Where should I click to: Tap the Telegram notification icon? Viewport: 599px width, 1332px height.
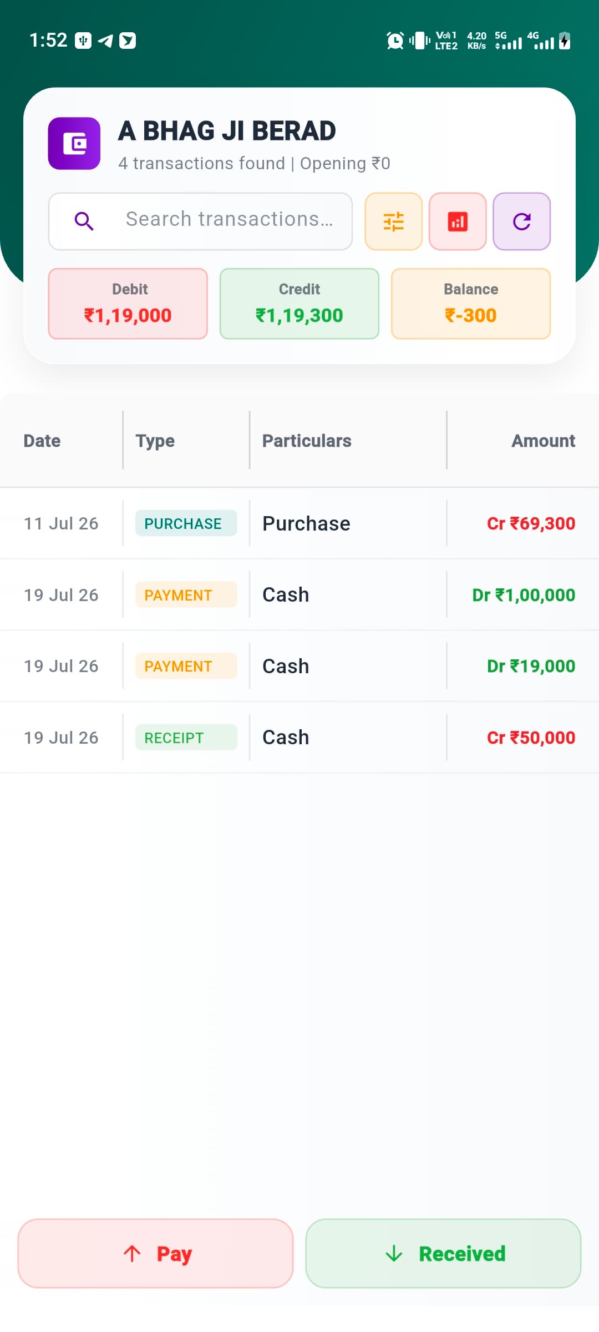click(x=105, y=41)
